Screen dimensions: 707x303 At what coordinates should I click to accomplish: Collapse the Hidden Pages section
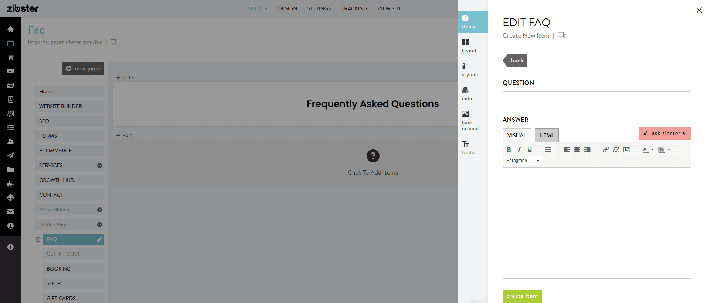(99, 224)
